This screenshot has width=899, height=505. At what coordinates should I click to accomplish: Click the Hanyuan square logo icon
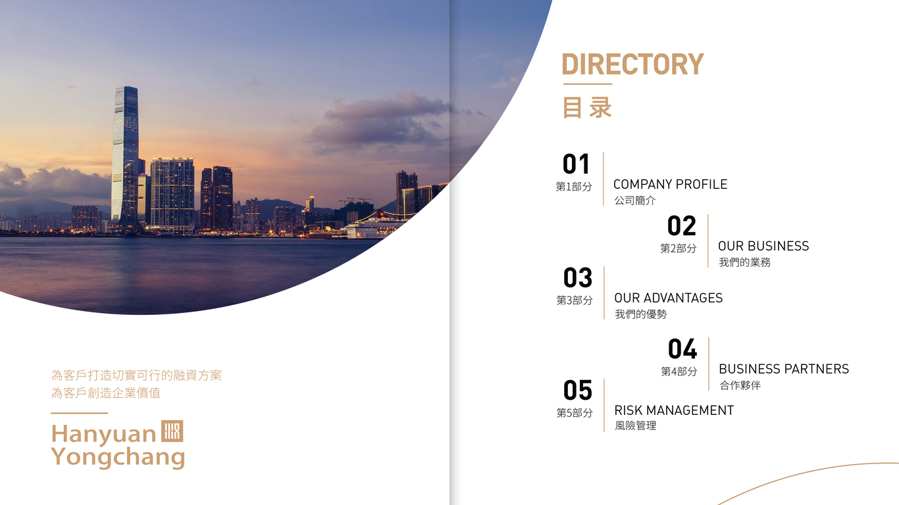coord(172,431)
